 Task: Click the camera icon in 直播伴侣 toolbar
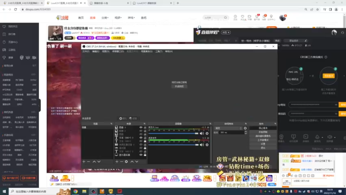tap(282, 137)
